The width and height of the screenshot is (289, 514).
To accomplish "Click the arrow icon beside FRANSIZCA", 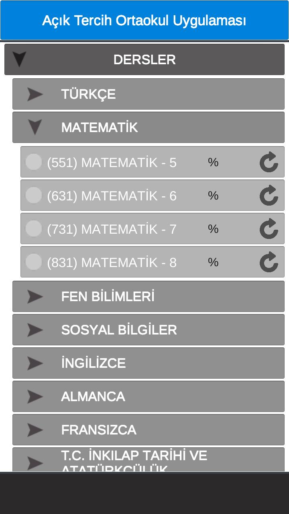I will click(x=35, y=430).
